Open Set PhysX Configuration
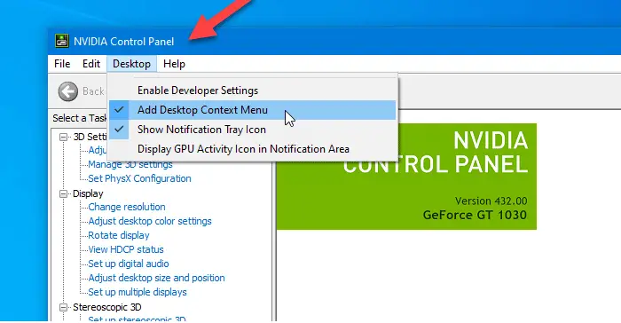Screen dimensions: 621x323 tap(139, 178)
